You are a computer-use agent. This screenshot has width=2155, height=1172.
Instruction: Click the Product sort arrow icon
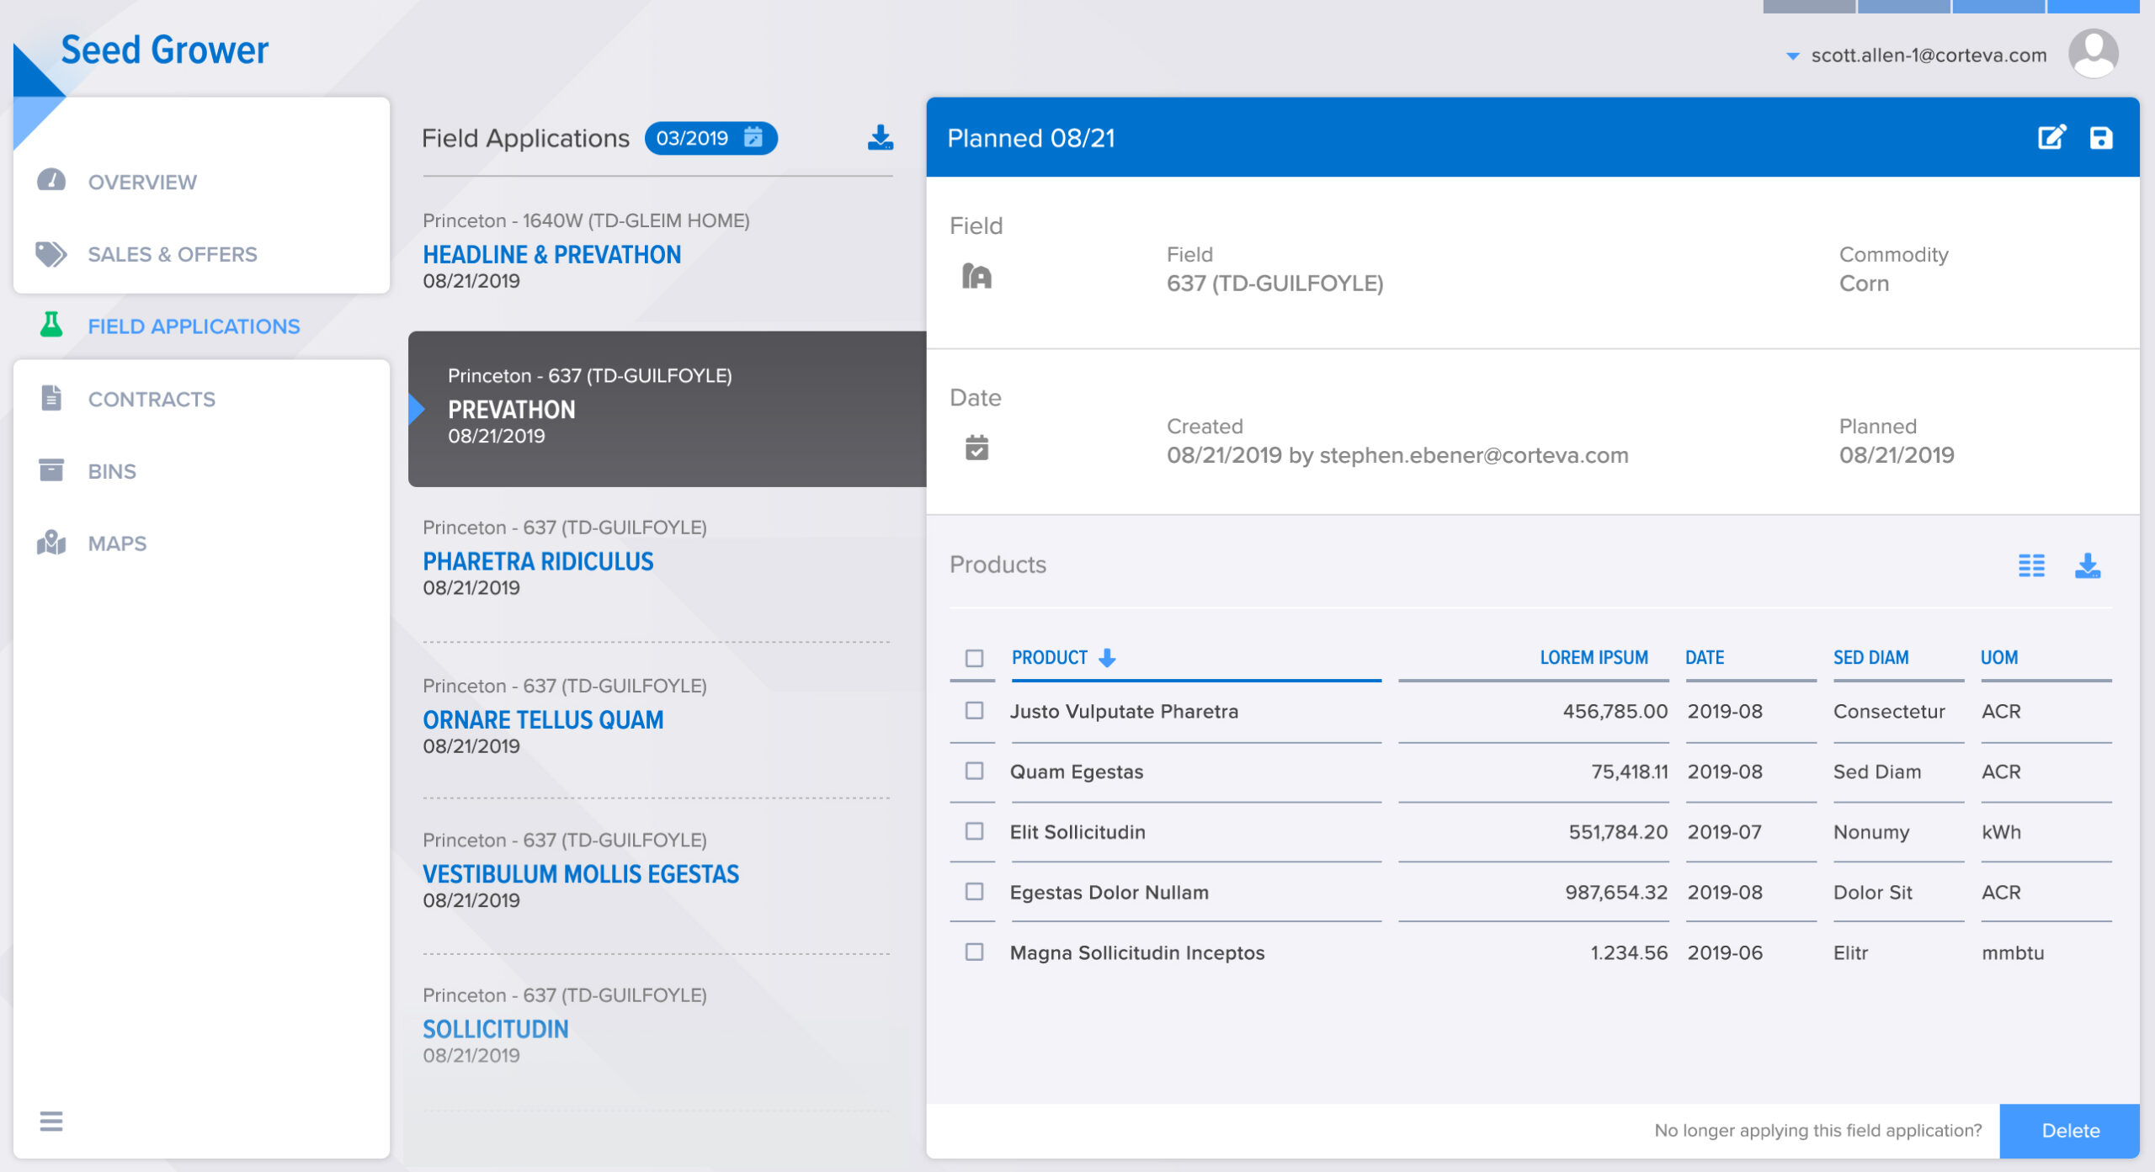tap(1107, 657)
